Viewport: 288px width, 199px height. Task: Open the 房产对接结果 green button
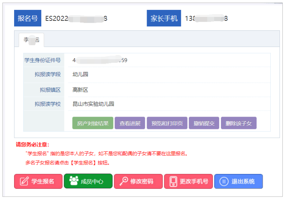coord(93,123)
